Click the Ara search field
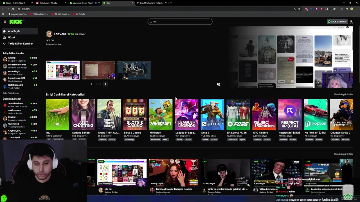This screenshot has height=202, width=360. tap(180, 22)
